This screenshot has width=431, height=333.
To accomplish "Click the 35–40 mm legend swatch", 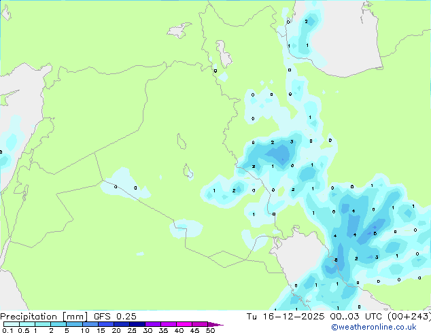I will pyautogui.click(x=169, y=324).
